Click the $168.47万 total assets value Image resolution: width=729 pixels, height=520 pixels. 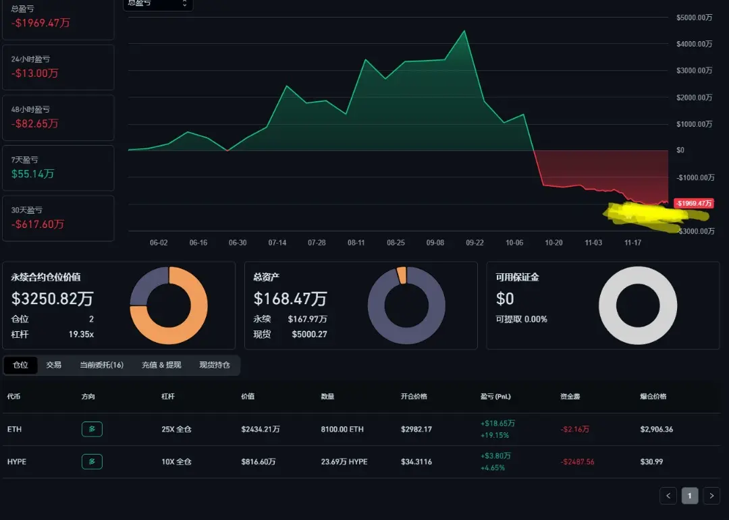click(x=290, y=298)
